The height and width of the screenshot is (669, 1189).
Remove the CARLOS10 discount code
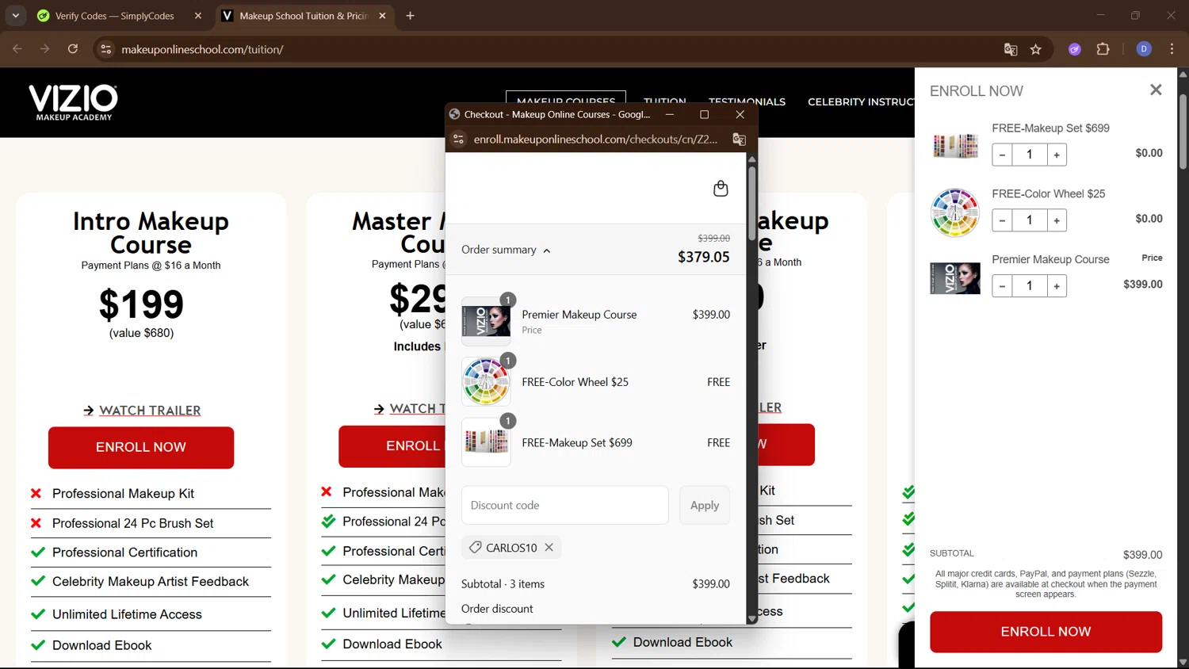tap(549, 548)
